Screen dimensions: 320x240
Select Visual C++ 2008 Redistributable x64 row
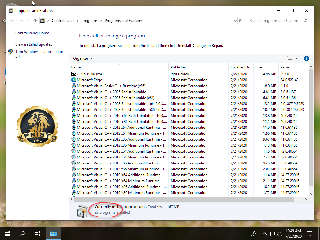(189, 103)
